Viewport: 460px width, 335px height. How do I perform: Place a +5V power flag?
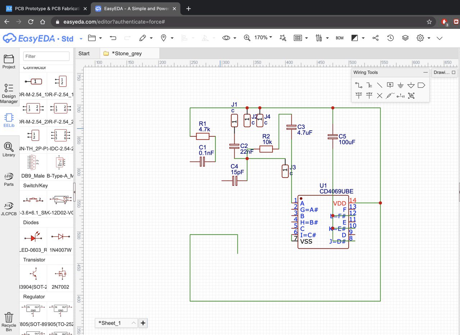coord(369,95)
